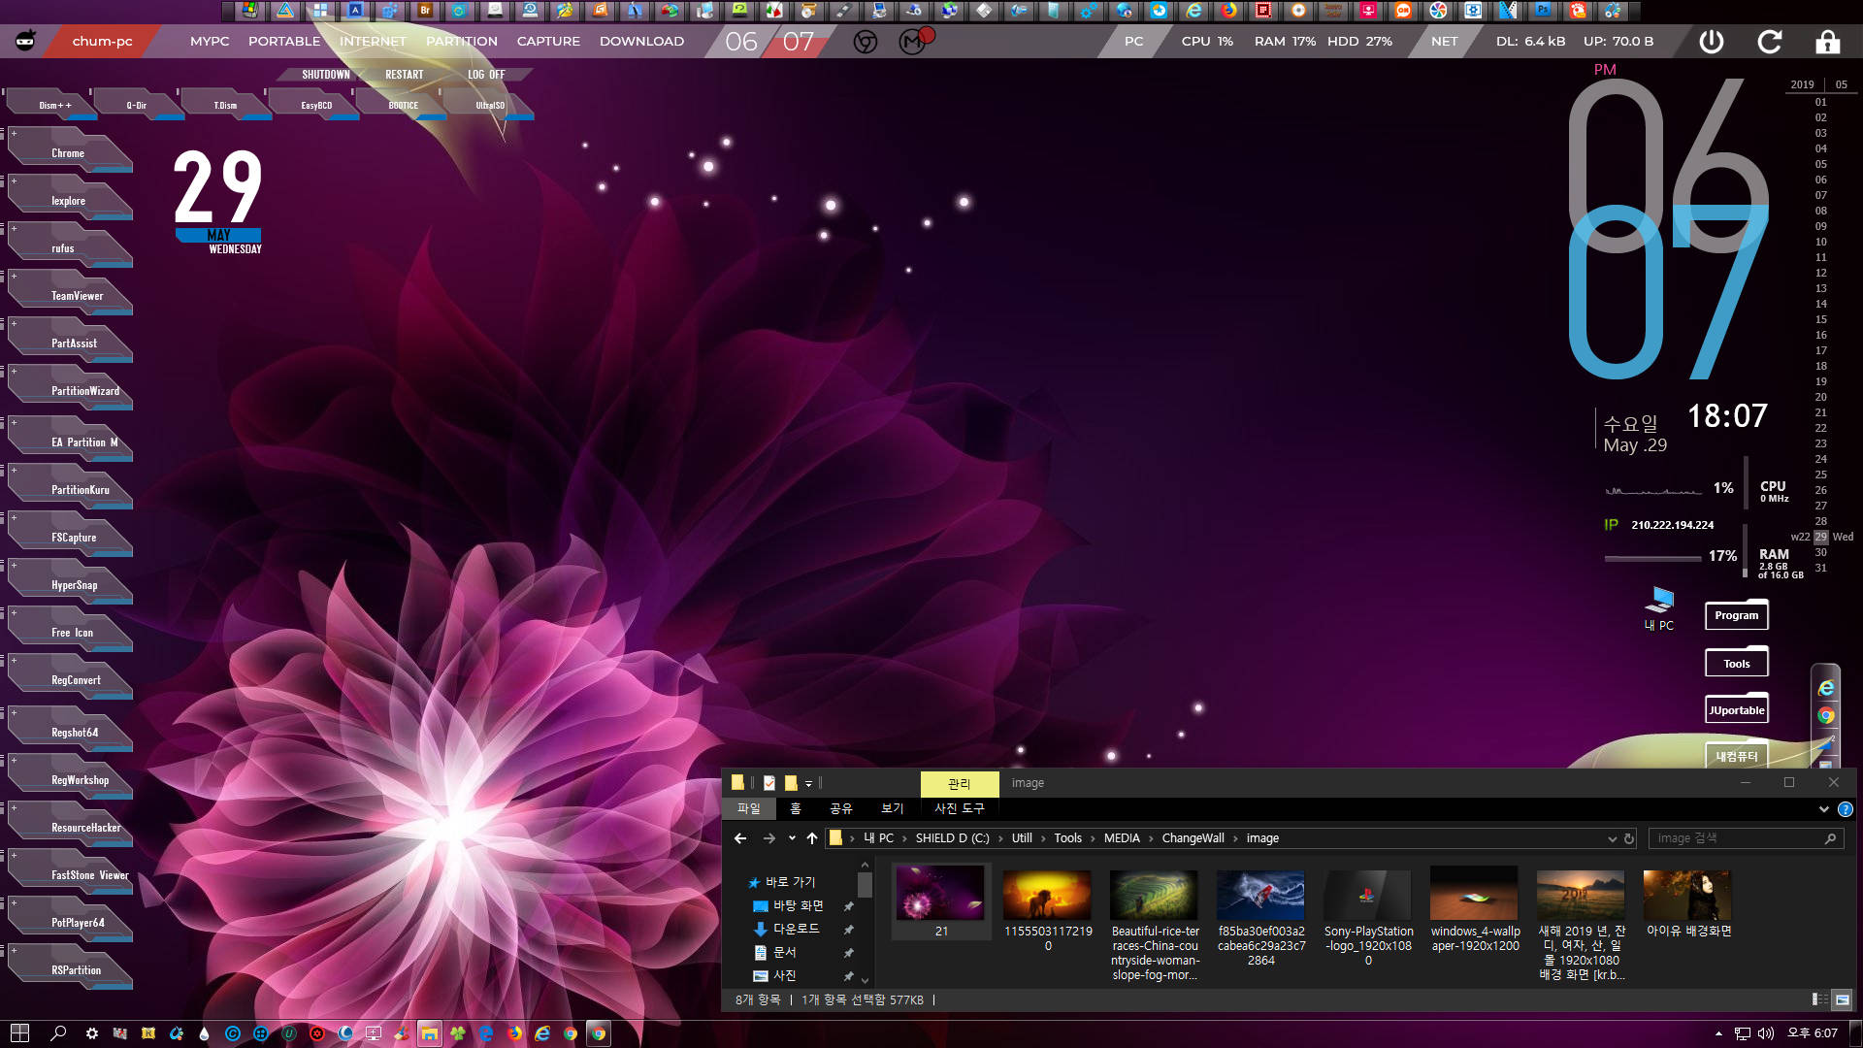Open the PORTABLE menu in top bar

(284, 42)
